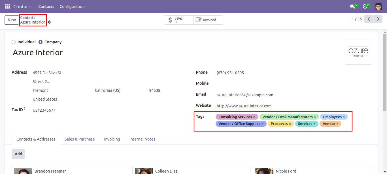Open the Brandon Freeman contact card

[x=71, y=170]
